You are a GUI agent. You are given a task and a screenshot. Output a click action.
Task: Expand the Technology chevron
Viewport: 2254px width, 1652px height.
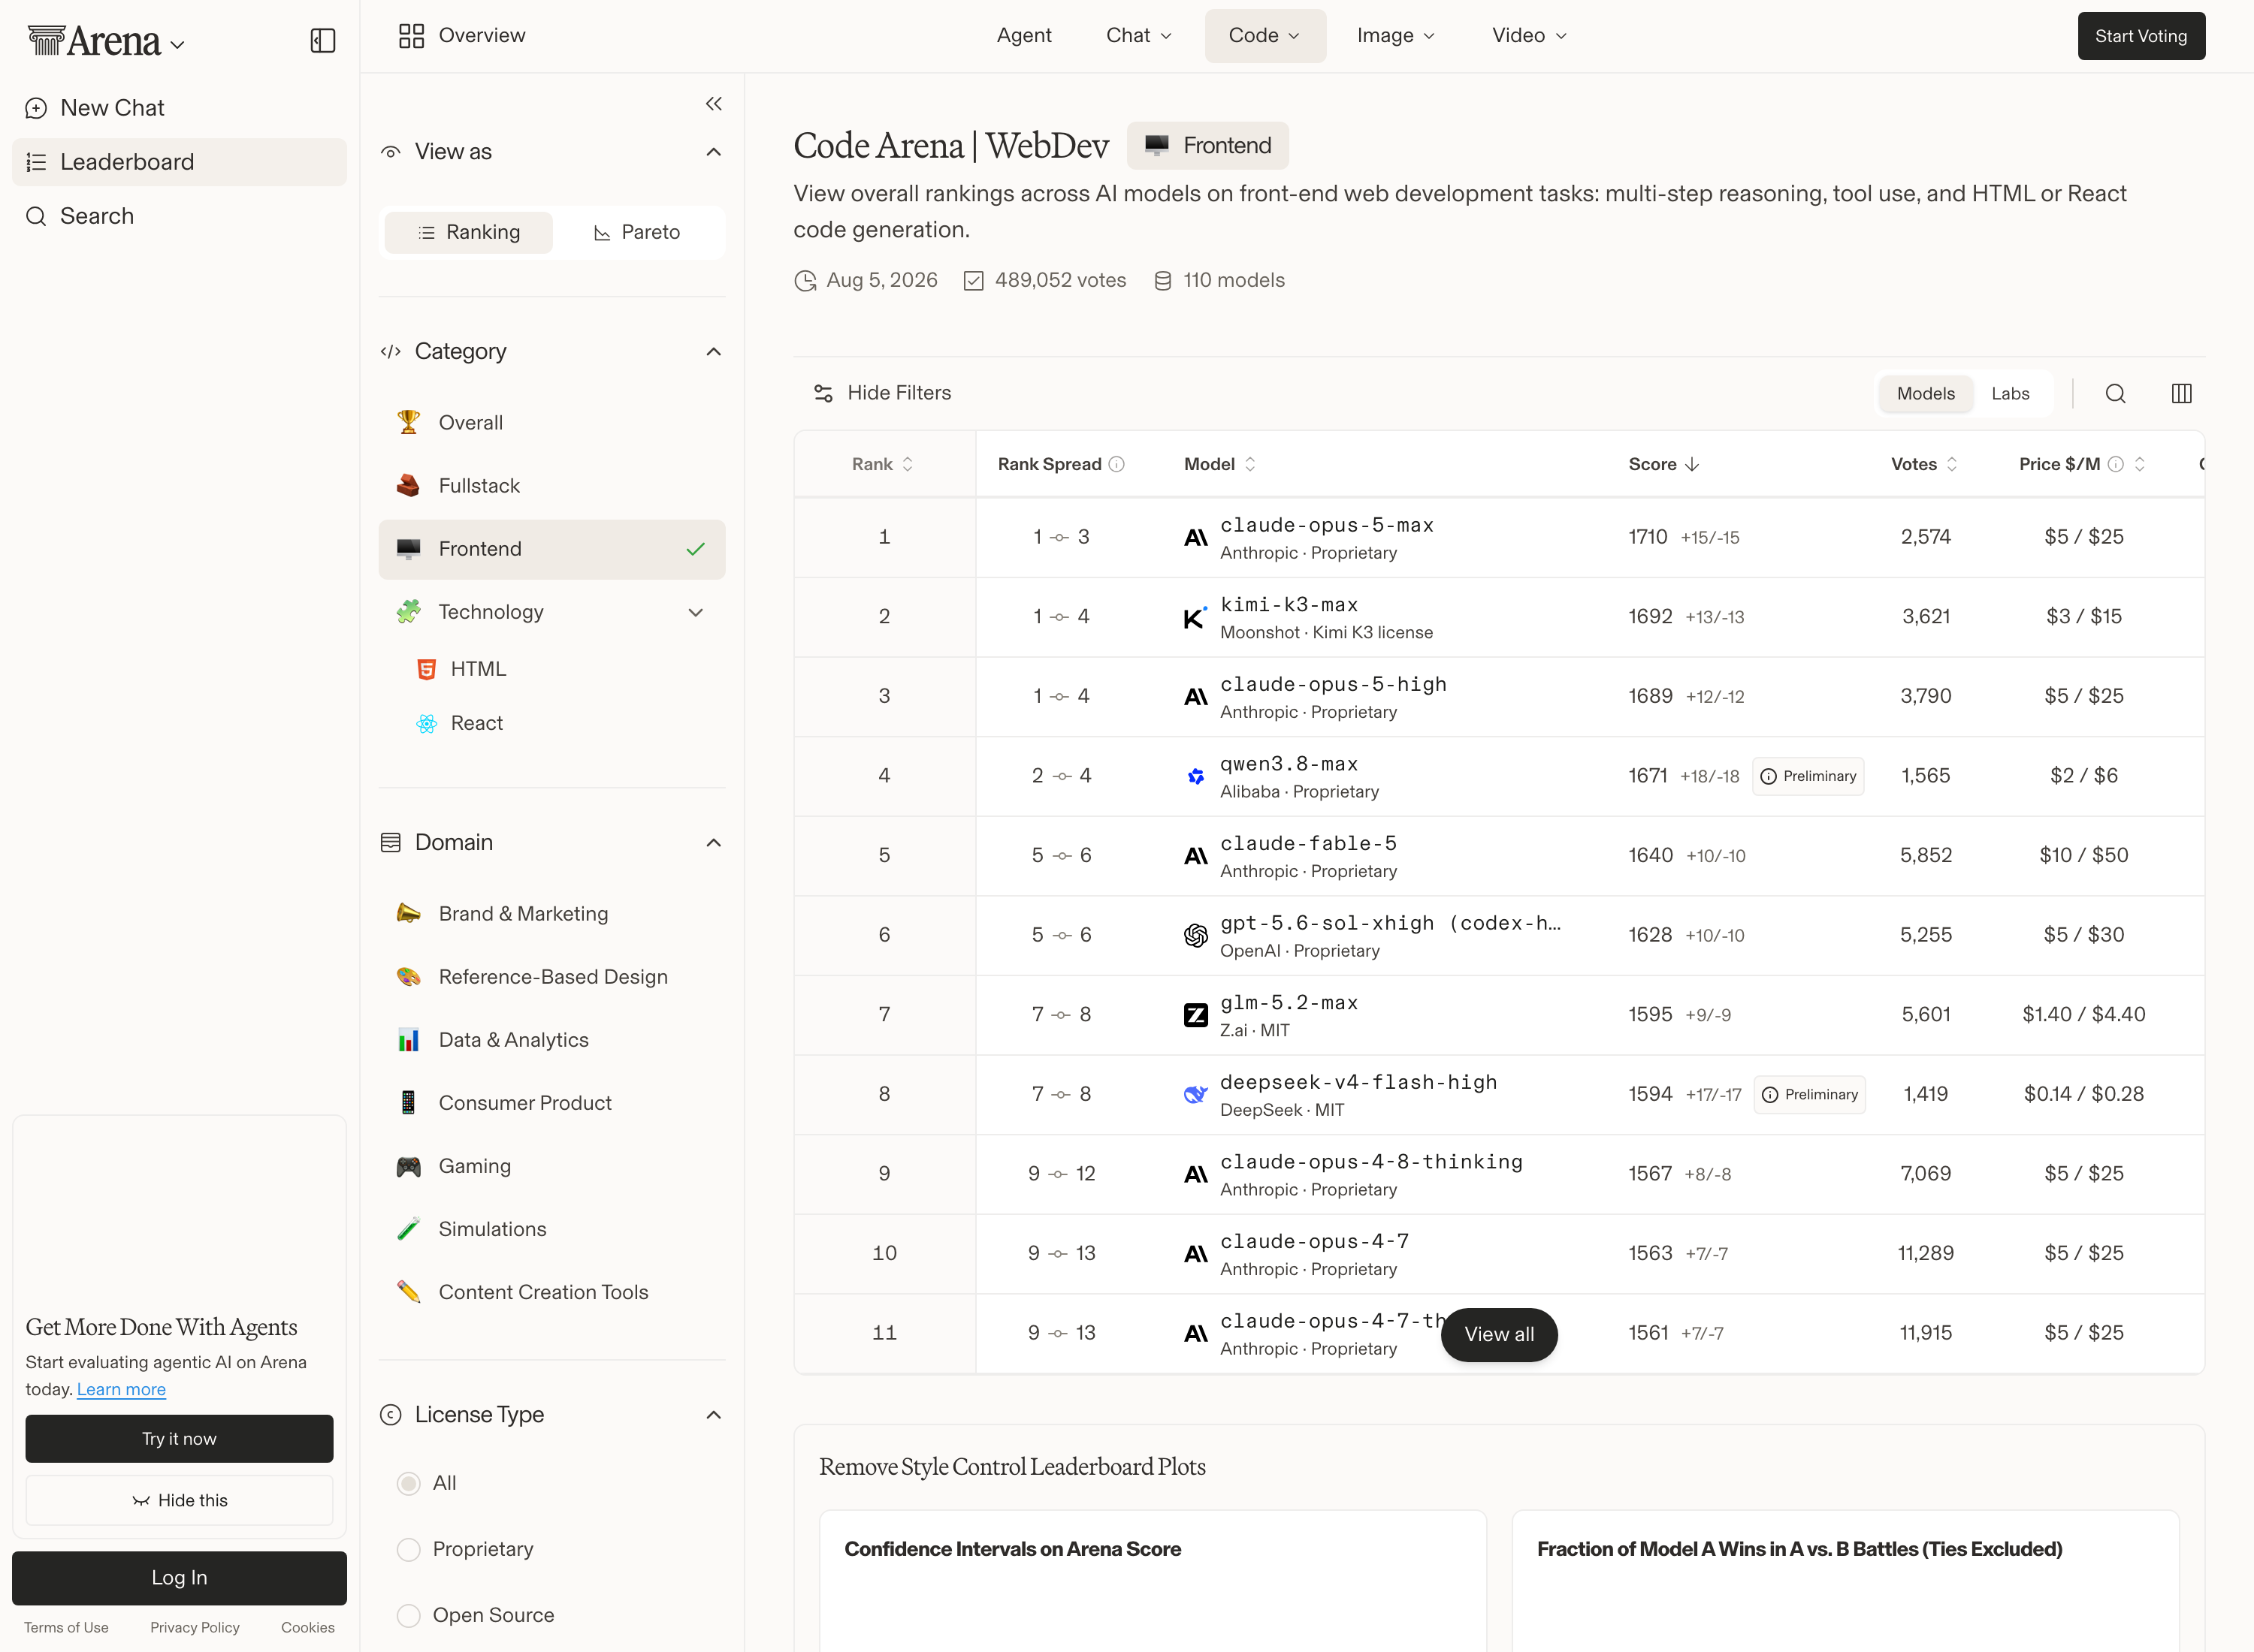click(x=695, y=612)
